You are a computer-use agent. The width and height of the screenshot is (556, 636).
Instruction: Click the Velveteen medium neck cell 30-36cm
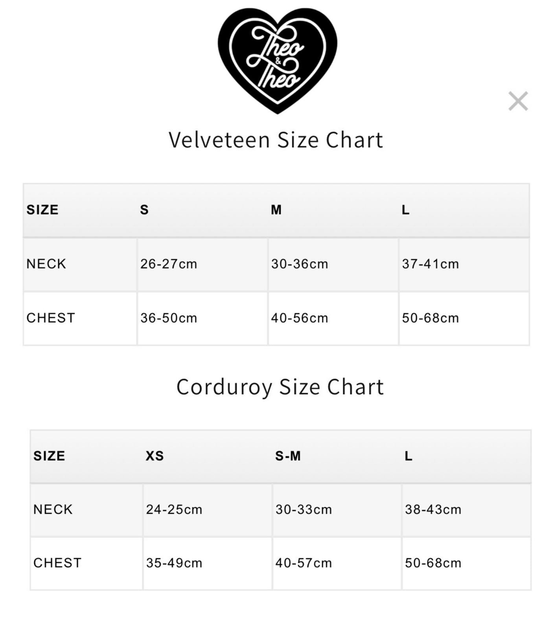pos(333,264)
